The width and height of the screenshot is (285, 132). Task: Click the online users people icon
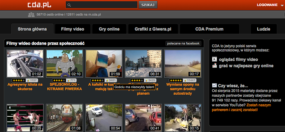[31, 15]
